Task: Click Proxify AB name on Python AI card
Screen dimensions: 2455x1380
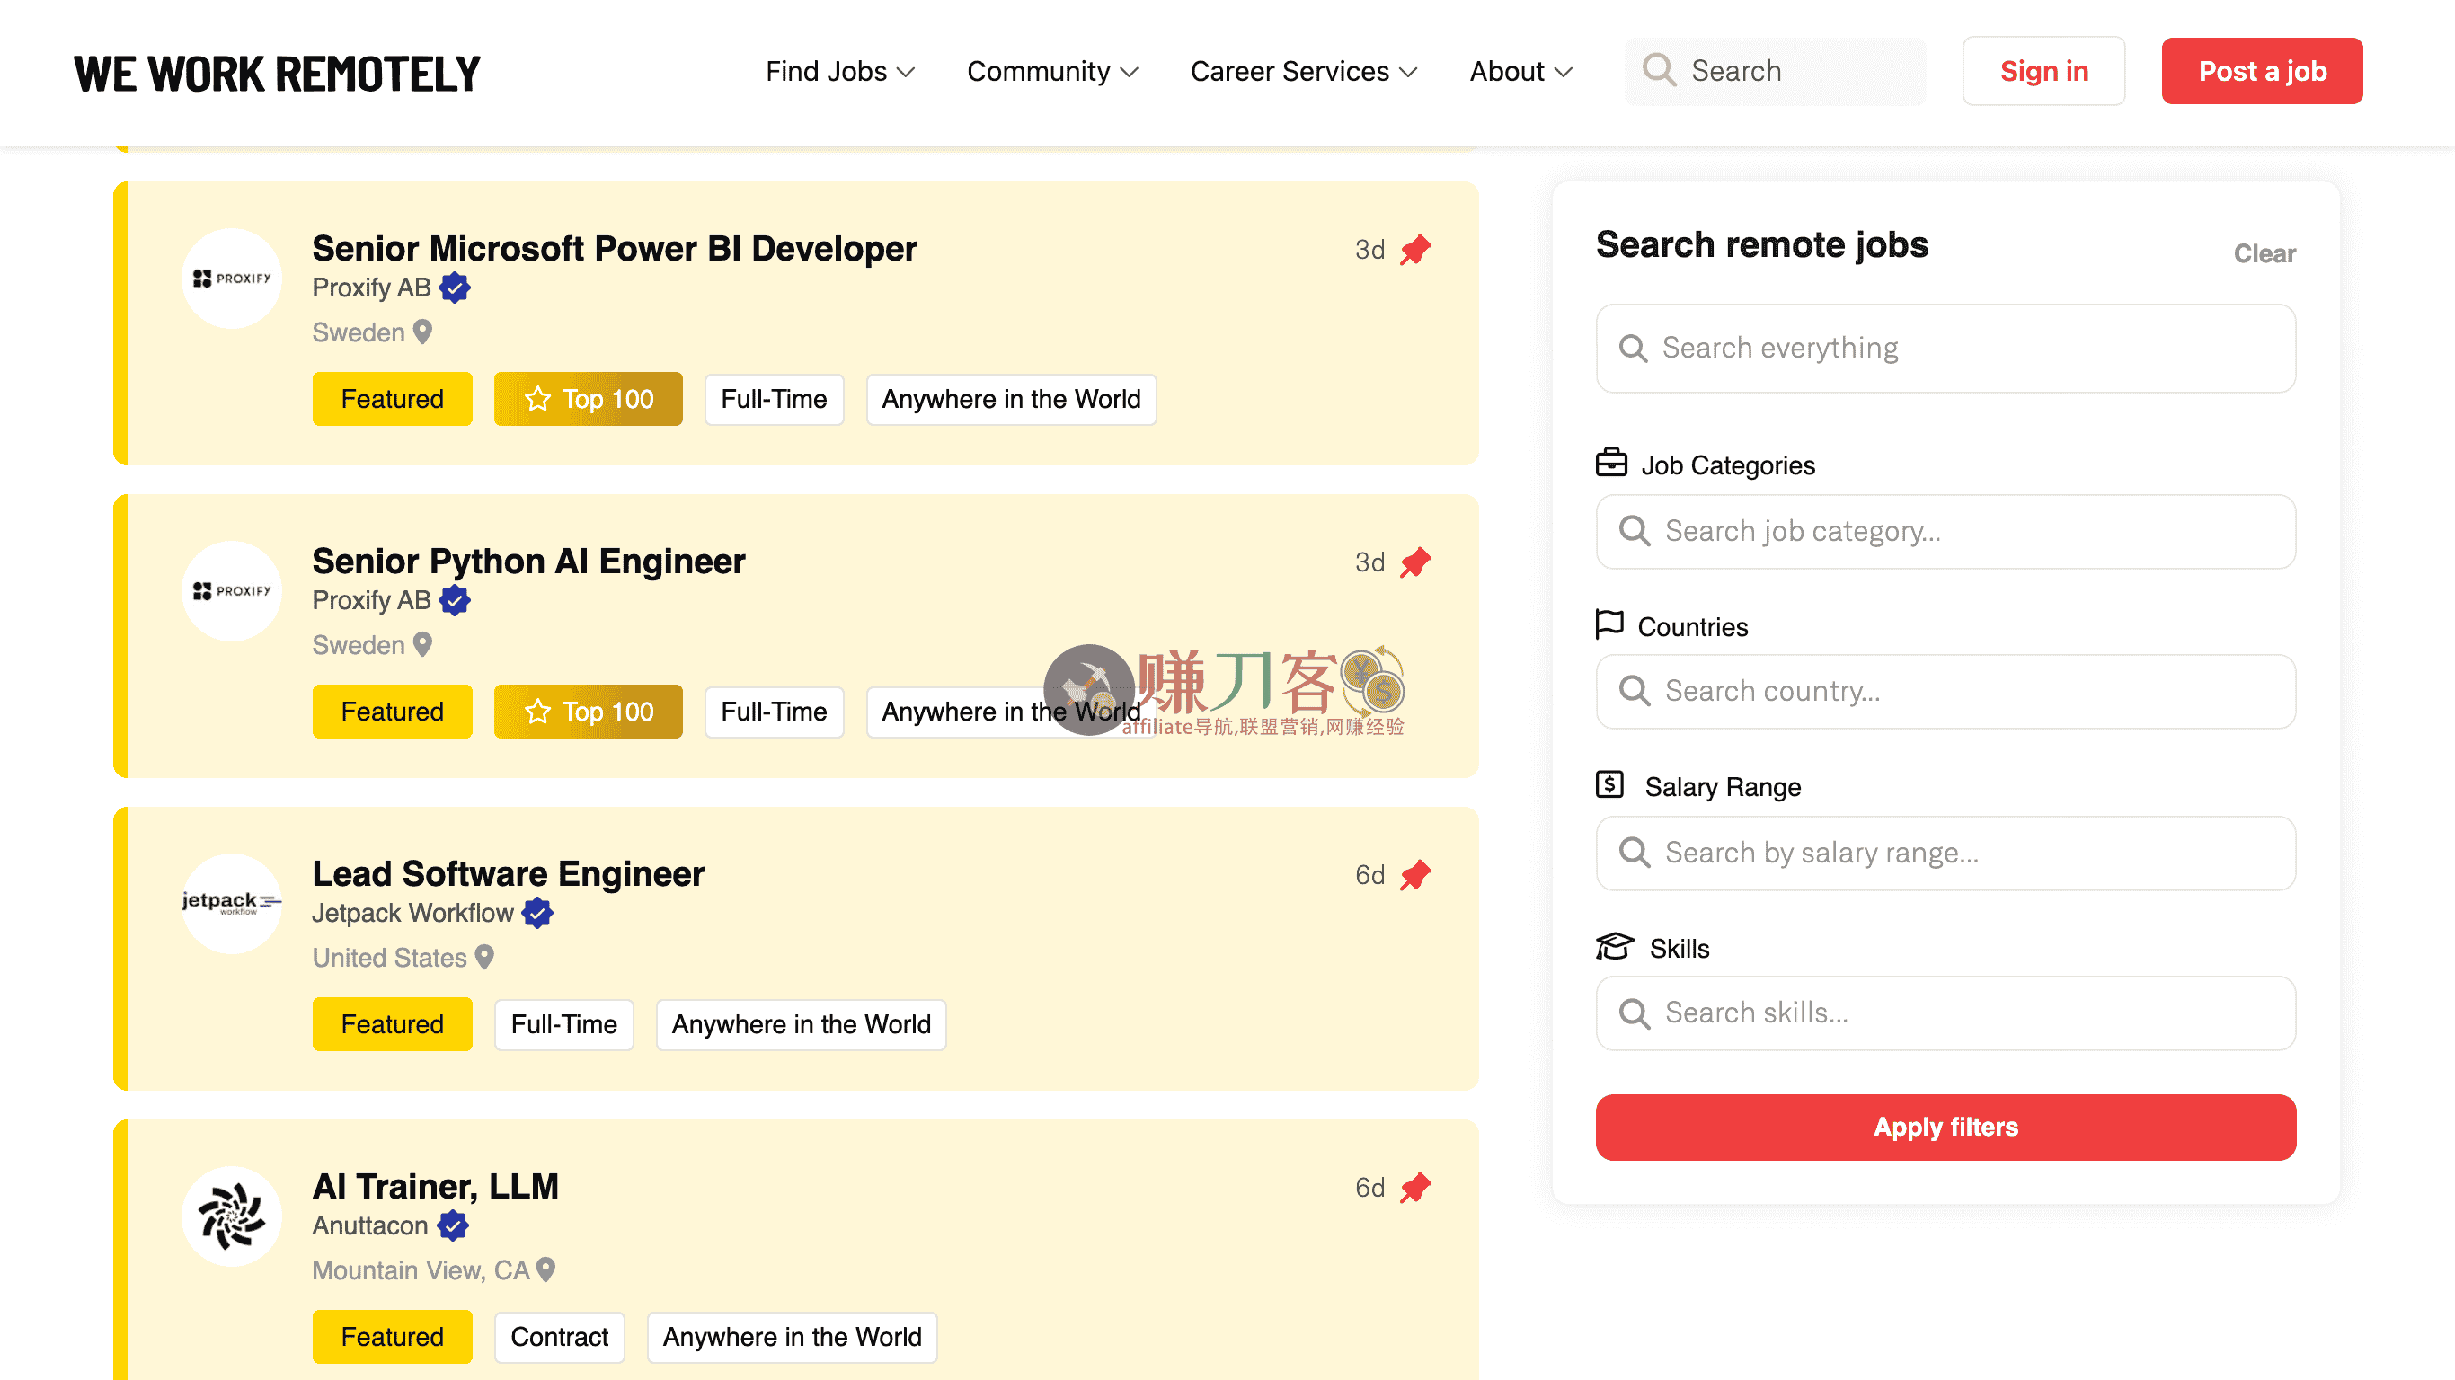Action: tap(372, 600)
